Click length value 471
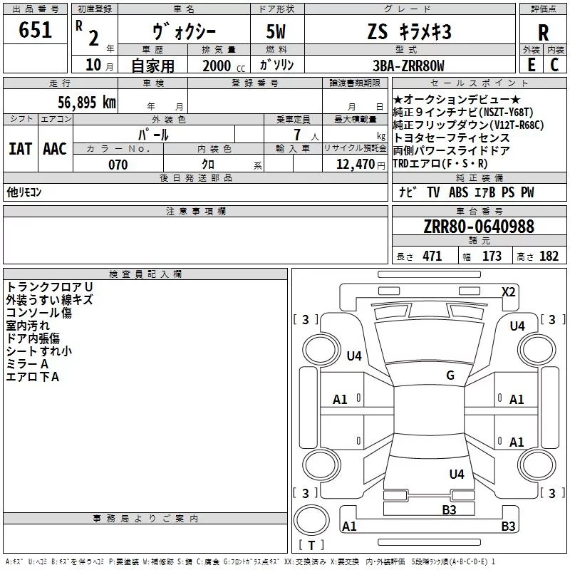Viewport: 570px width, 570px height. 432,256
